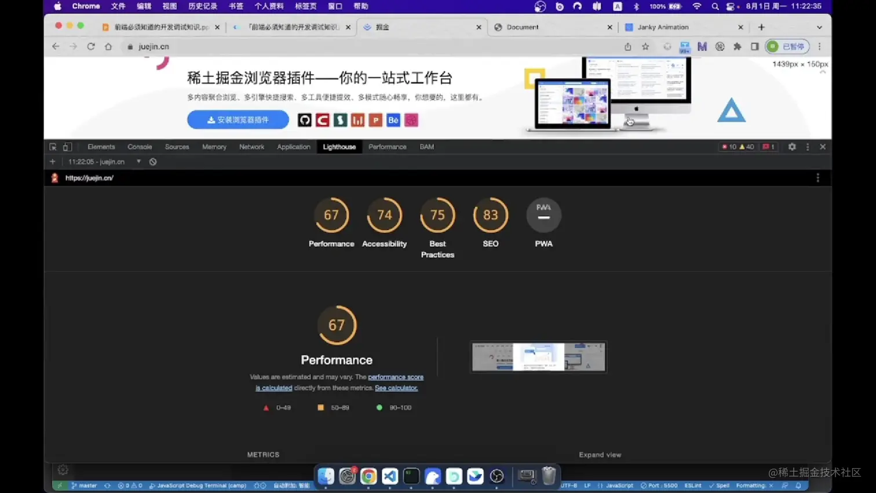Click the ESLint status bar item
The image size is (876, 493).
pos(693,485)
